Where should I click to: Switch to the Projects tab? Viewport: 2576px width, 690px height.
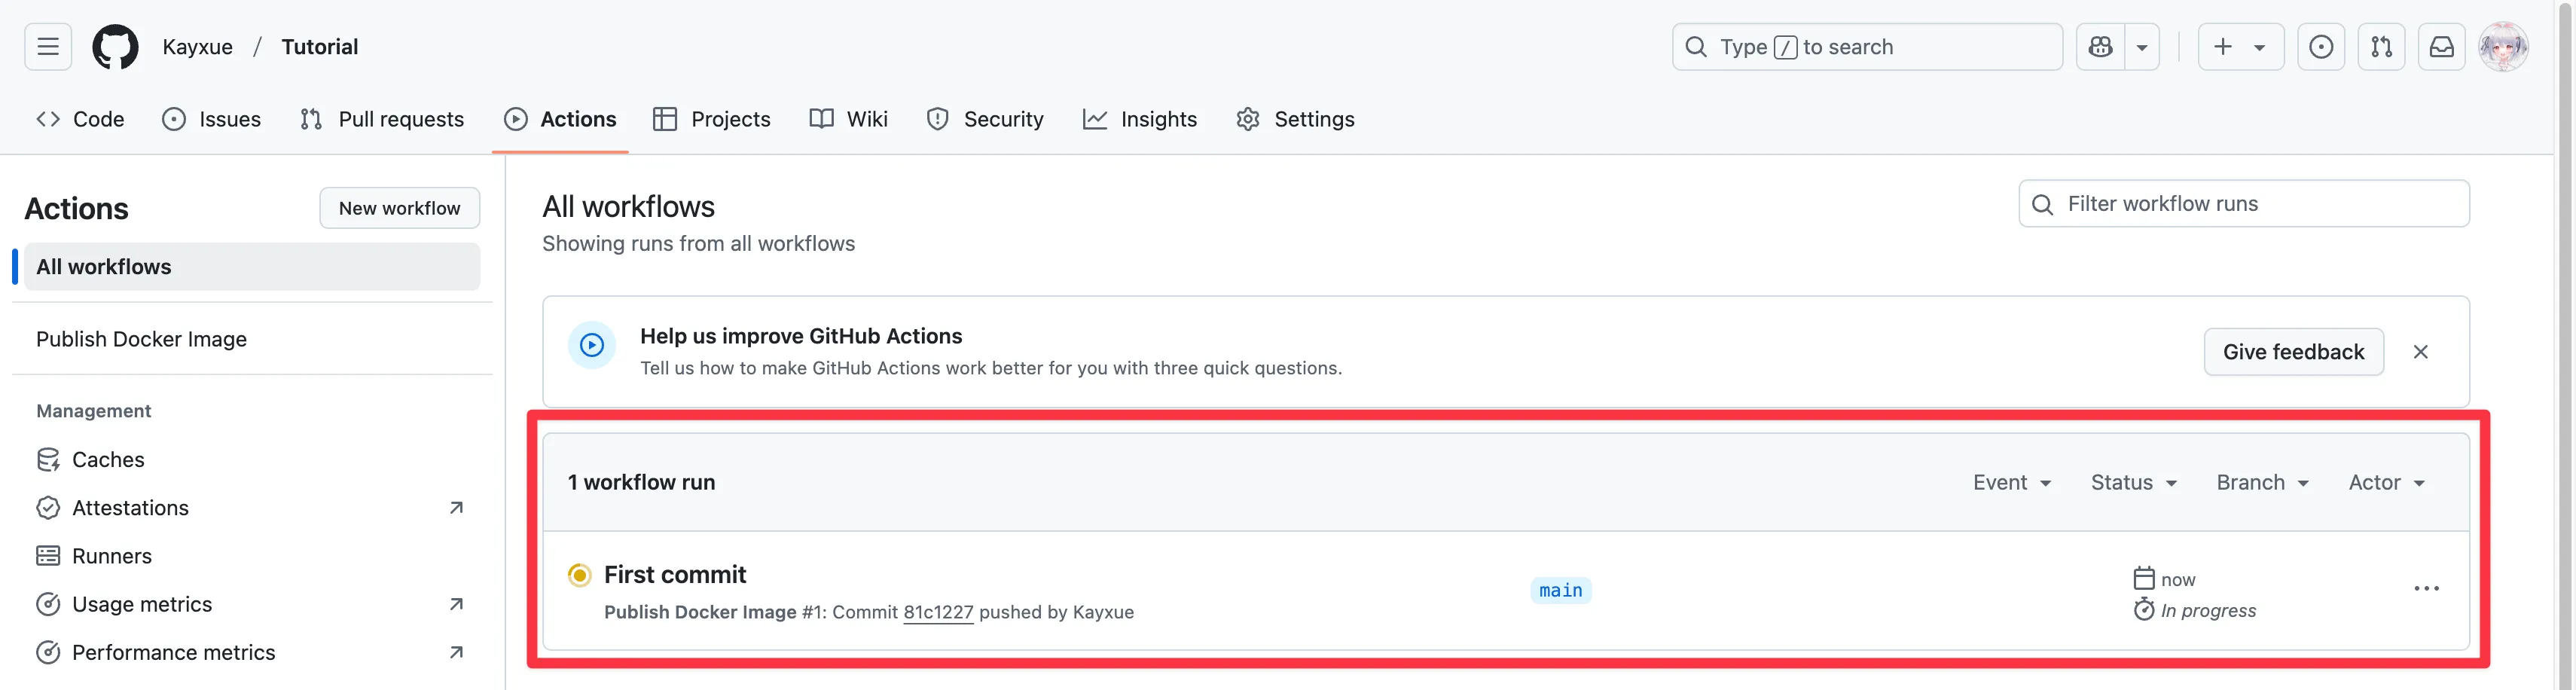[x=711, y=119]
